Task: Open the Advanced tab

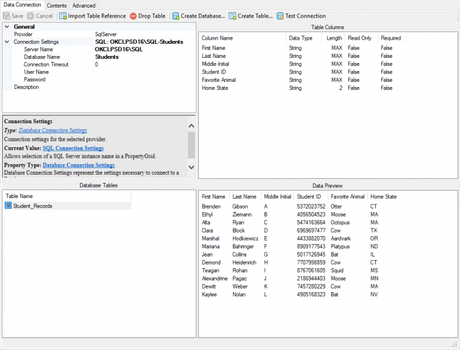Action: click(x=84, y=5)
